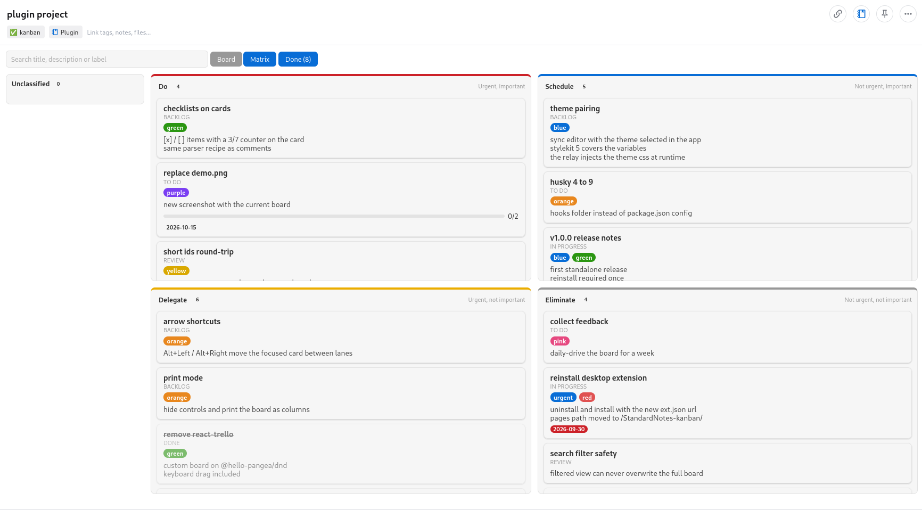Open the collect feedback card
922x510 pixels.
(x=727, y=337)
